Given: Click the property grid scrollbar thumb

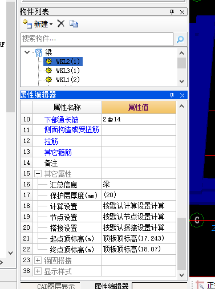Looking at the screenshot, I should click(x=181, y=244).
